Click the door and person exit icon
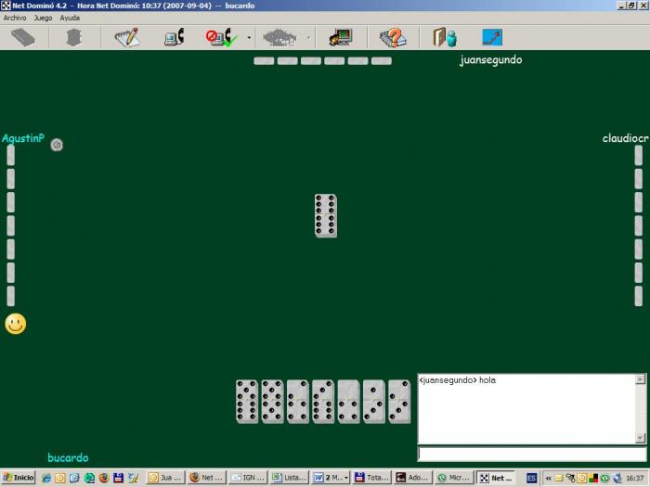 [445, 37]
